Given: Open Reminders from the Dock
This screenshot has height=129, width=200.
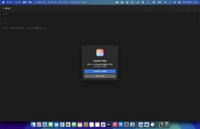Looking at the screenshot, I should tap(91, 125).
